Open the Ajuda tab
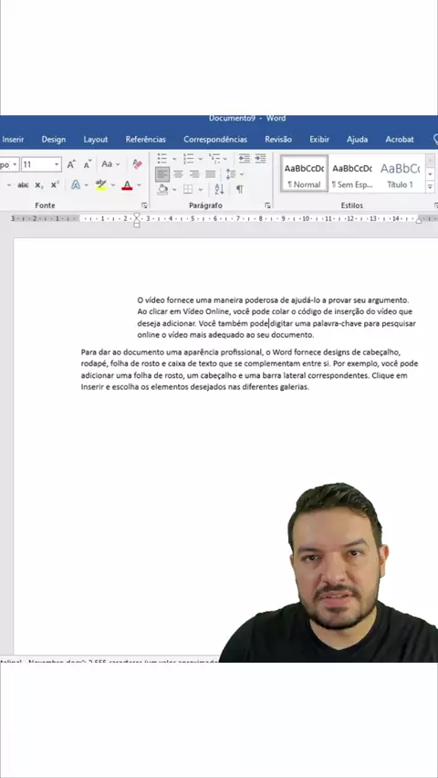 (x=357, y=140)
